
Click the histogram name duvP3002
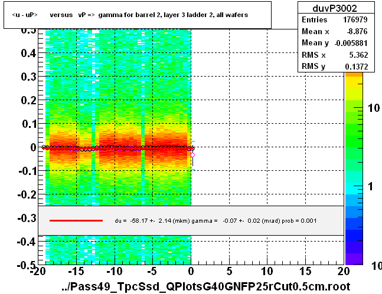click(x=335, y=8)
